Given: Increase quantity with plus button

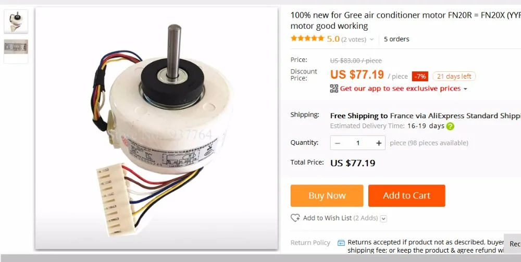Looking at the screenshot, I should pos(378,143).
